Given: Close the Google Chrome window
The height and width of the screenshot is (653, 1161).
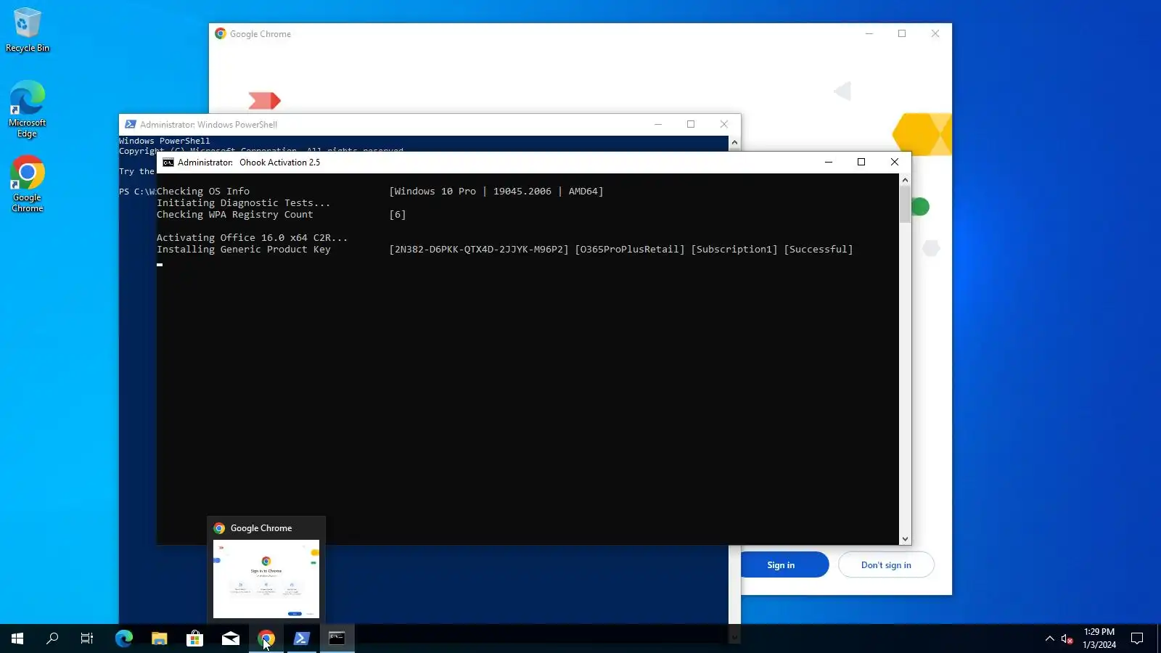Looking at the screenshot, I should tap(935, 34).
